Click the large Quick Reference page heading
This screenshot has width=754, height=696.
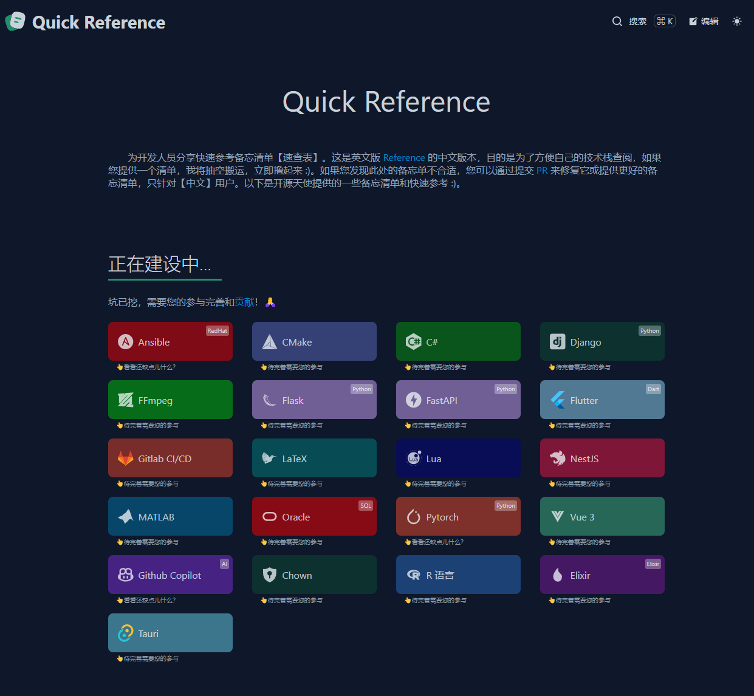[386, 101]
